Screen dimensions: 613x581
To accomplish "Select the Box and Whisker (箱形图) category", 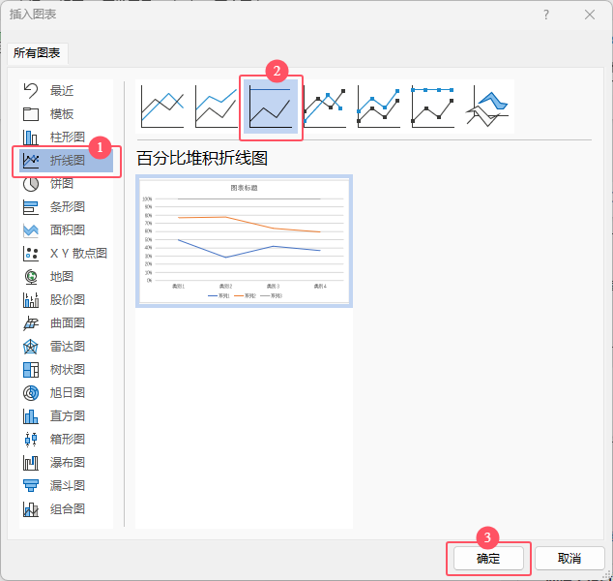I will (x=66, y=440).
